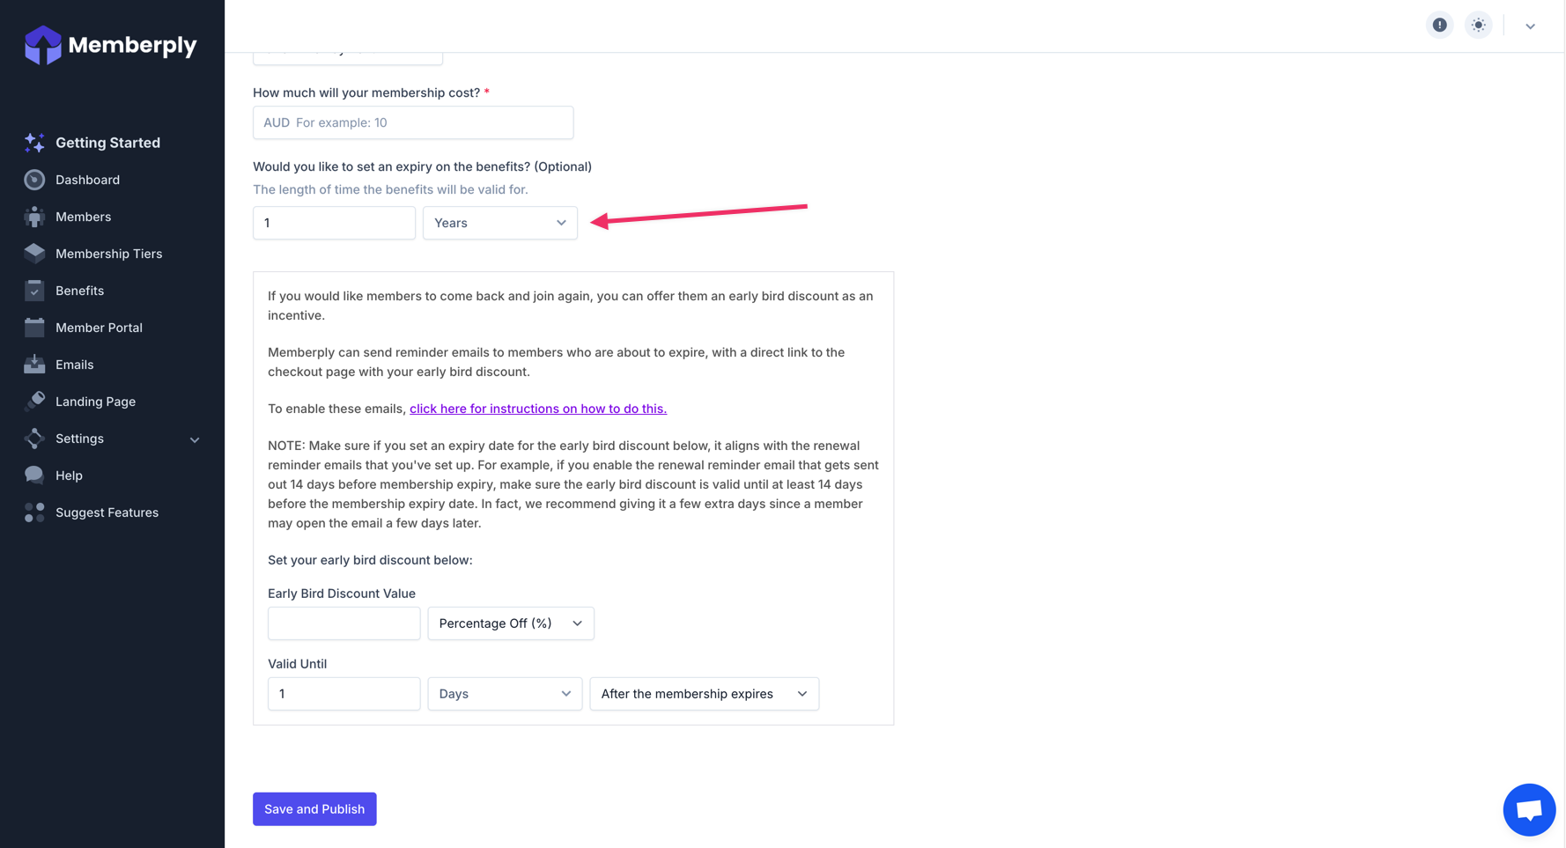Open After the membership expires dropdown
Viewport: 1566px width, 848px height.
click(704, 694)
